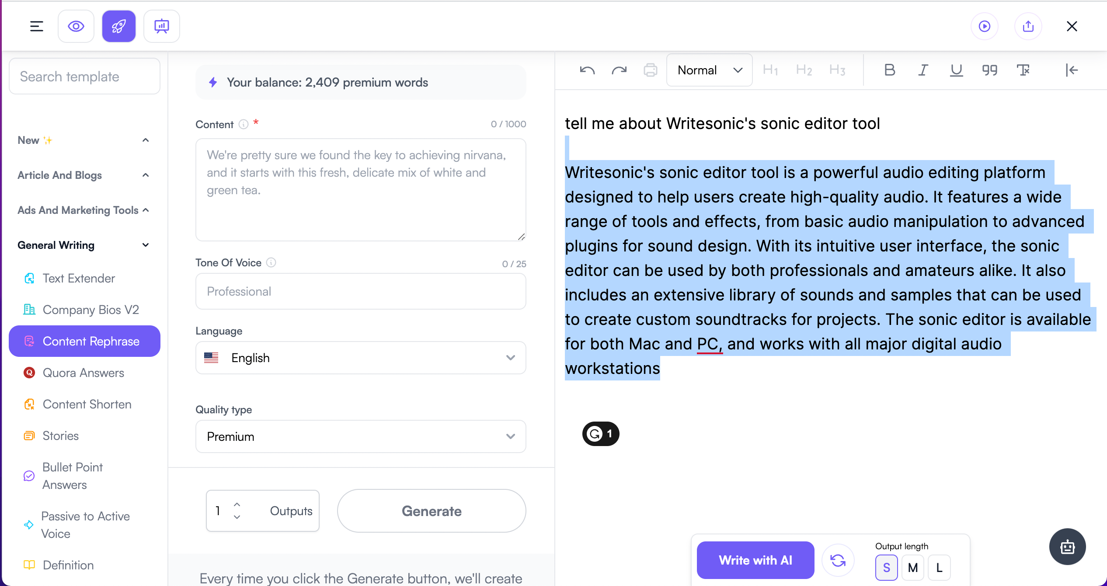The width and height of the screenshot is (1107, 586).
Task: Click the premium words balance banner
Action: tap(361, 82)
